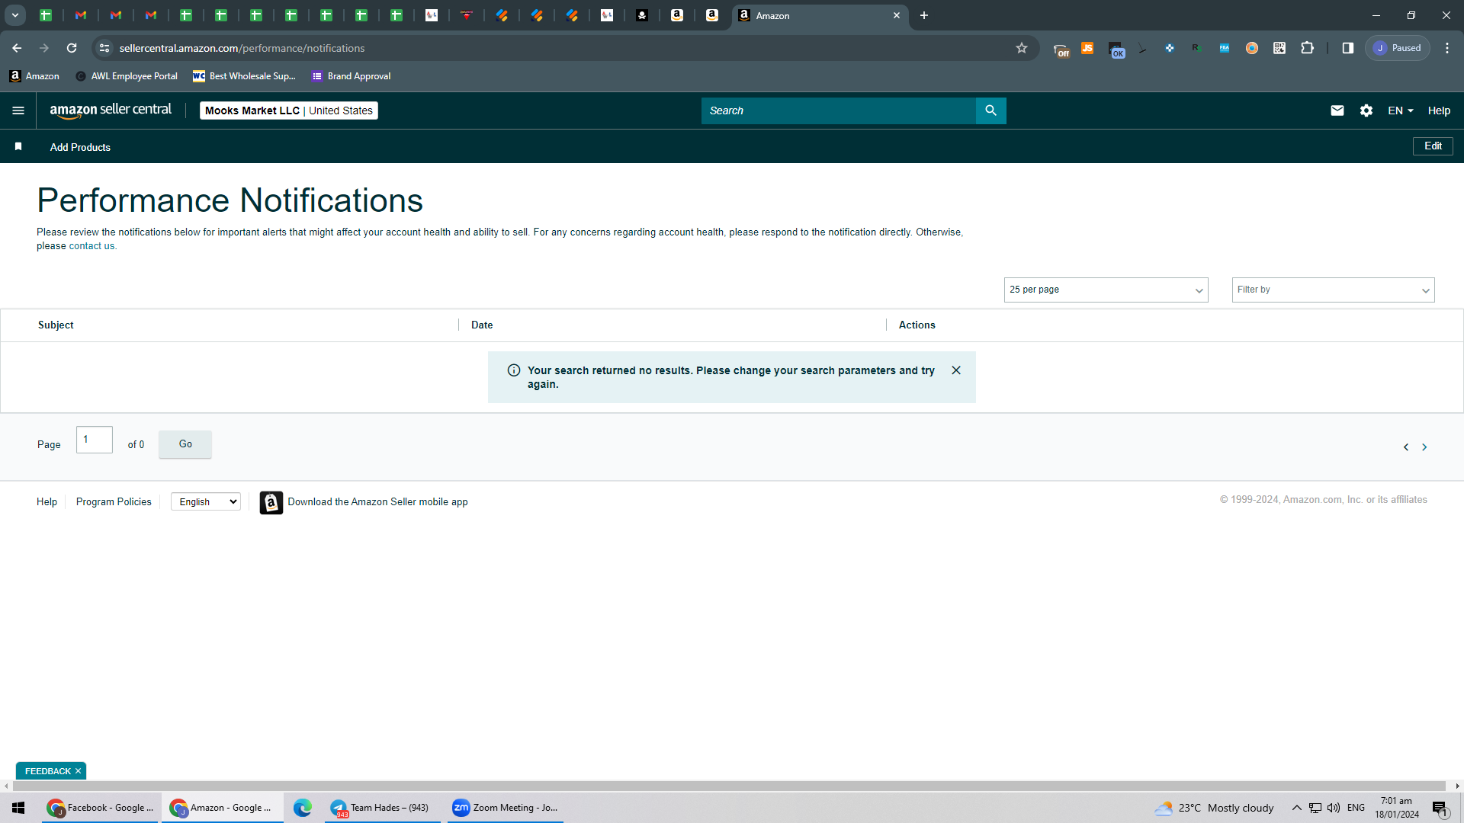This screenshot has height=823, width=1464.
Task: Open Zoom Meeting from the taskbar
Action: coord(506,808)
